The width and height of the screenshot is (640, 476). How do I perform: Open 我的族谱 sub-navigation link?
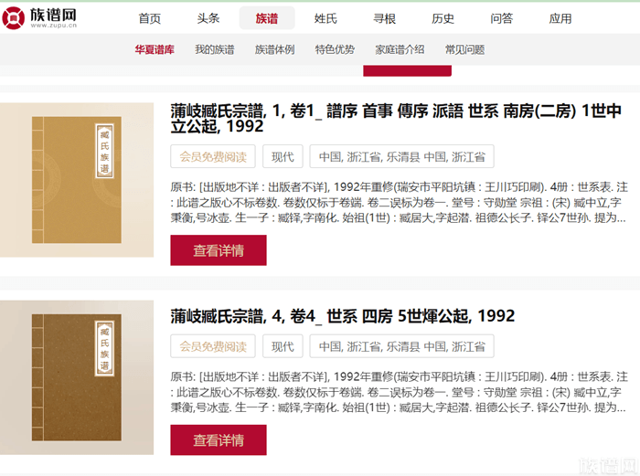[214, 49]
